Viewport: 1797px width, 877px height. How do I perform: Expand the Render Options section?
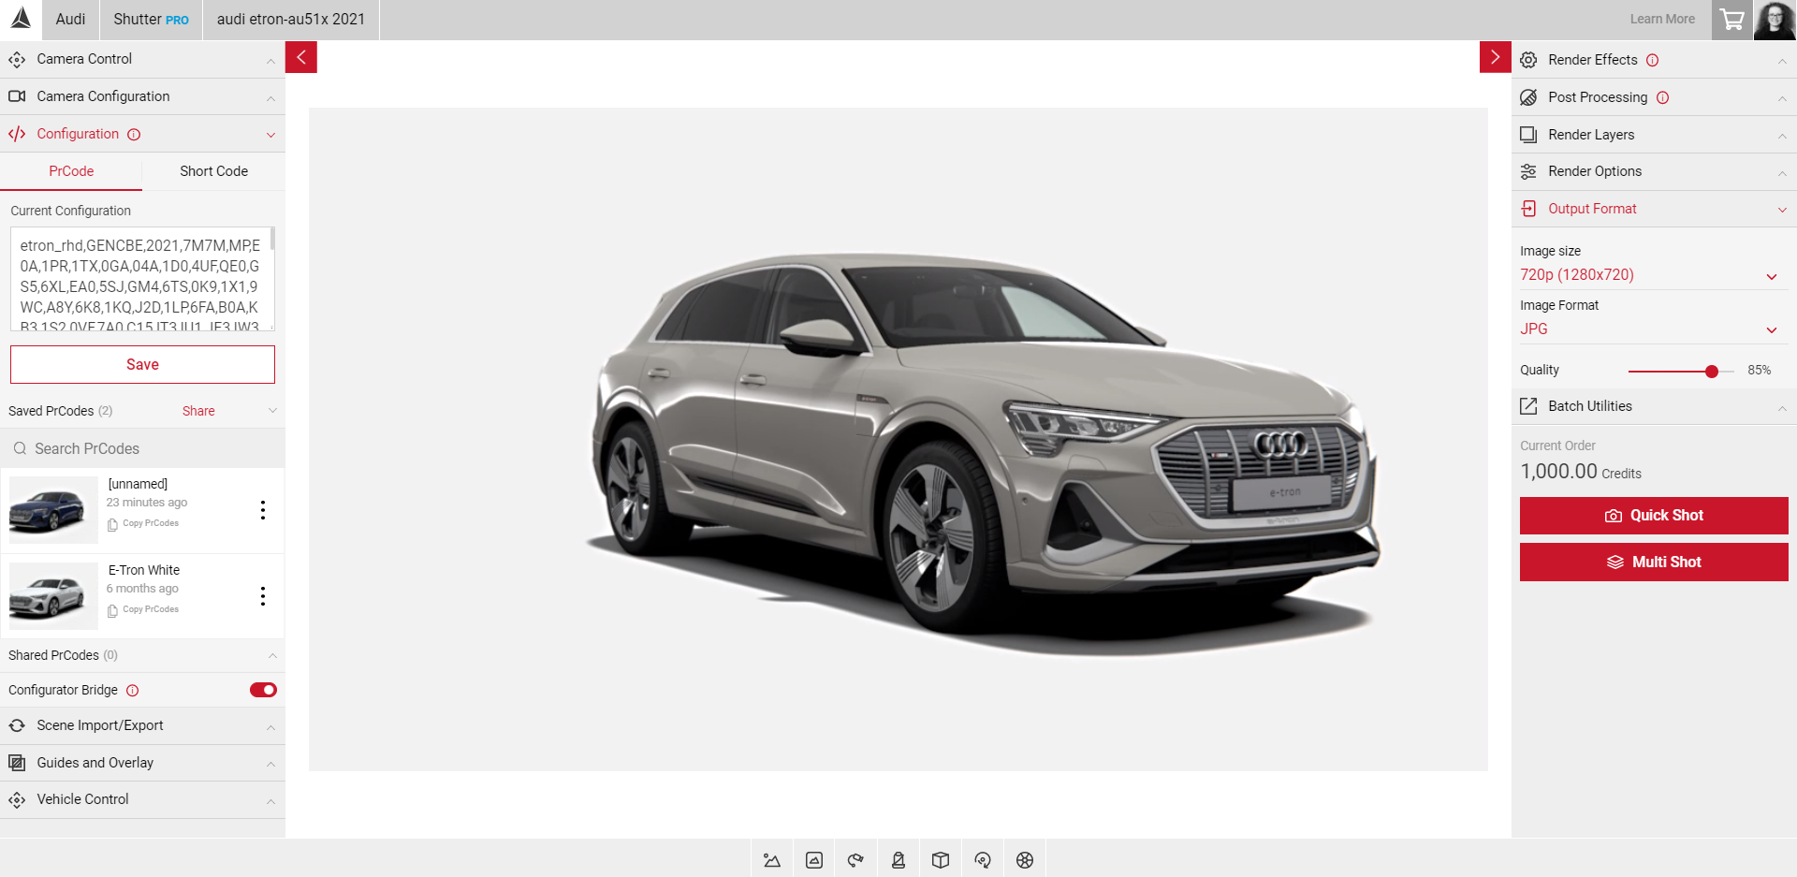pos(1654,171)
